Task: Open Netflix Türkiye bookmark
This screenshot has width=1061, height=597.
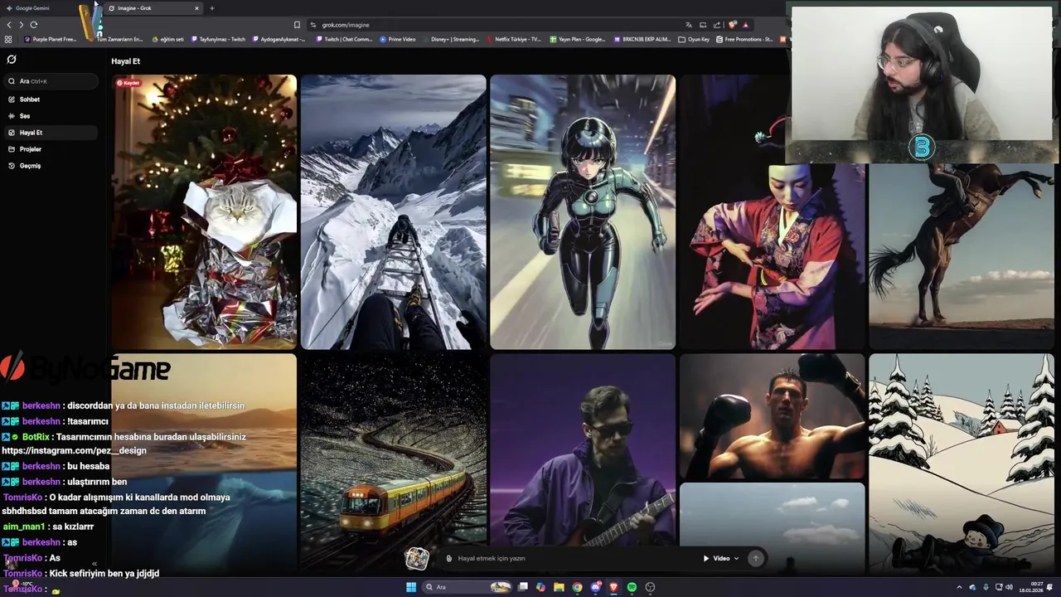Action: [x=513, y=39]
